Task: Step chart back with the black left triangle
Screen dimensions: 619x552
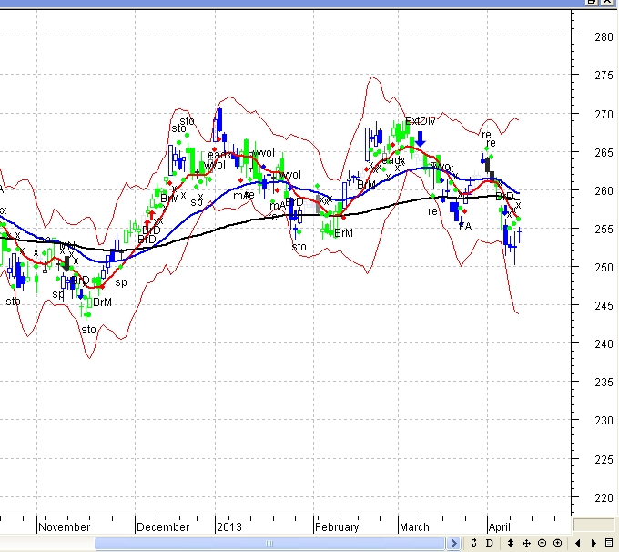Action: pos(578,544)
